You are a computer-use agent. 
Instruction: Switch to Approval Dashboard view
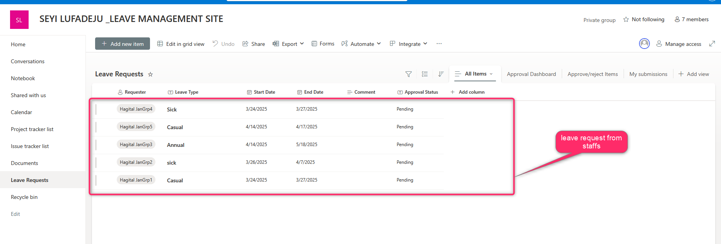[x=531, y=74]
